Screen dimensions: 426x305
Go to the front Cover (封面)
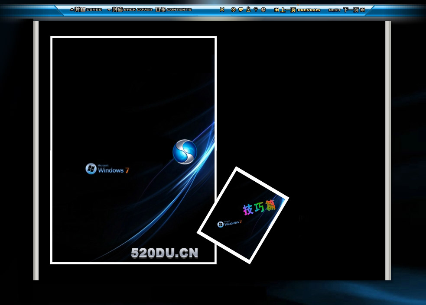85,10
